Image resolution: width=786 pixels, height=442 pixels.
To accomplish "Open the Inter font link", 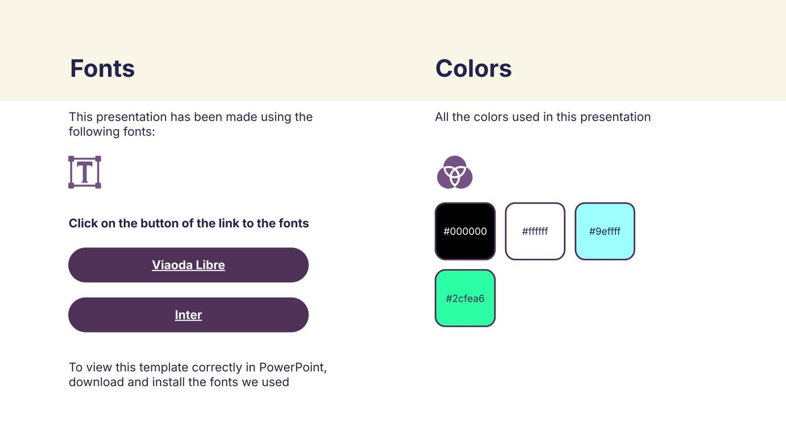I will click(x=188, y=315).
